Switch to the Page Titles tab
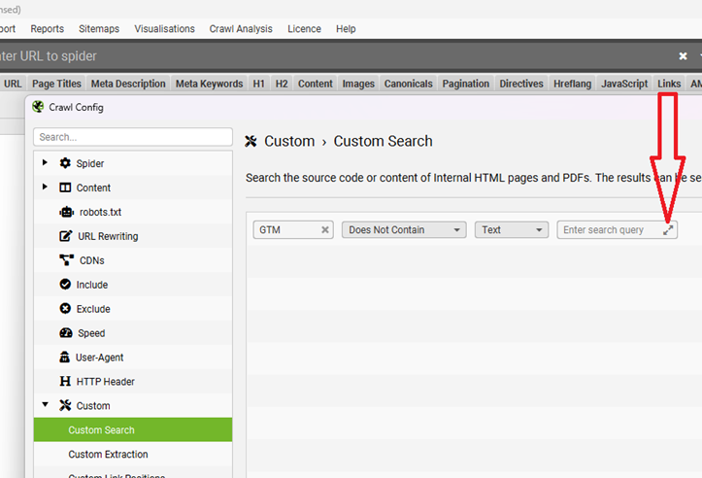This screenshot has width=702, height=478. click(56, 84)
